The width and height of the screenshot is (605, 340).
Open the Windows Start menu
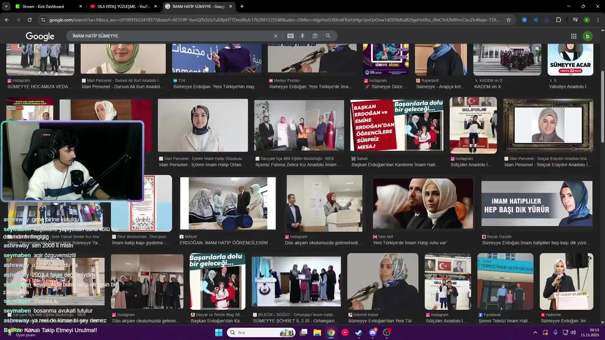(x=219, y=332)
